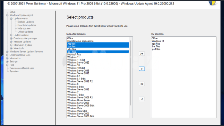Select .bat files in Supported products
Screen dimensions: 224x126
click(x=98, y=47)
